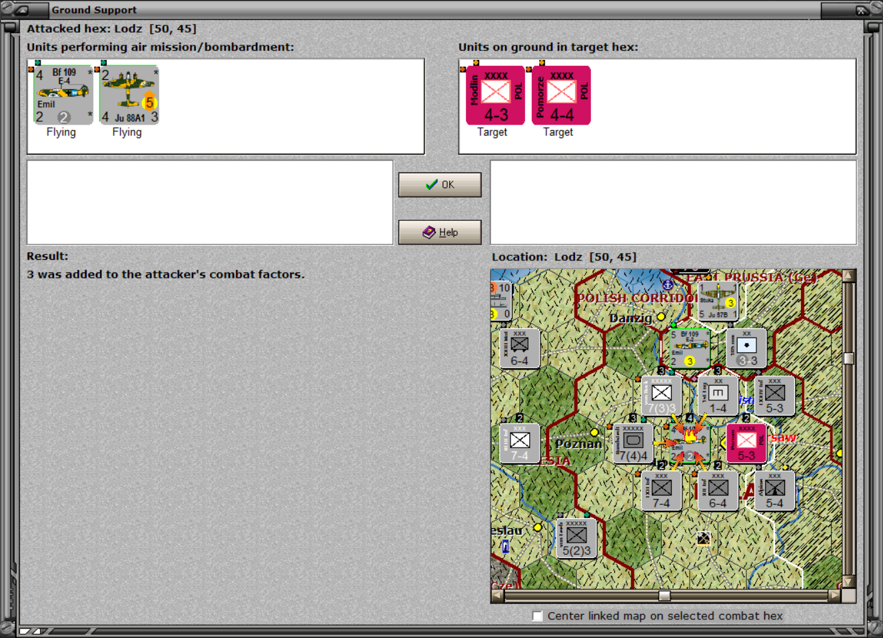Screen dimensions: 883x638
Task: Select the Modlin 4-3 Polish army counter
Action: (x=495, y=95)
